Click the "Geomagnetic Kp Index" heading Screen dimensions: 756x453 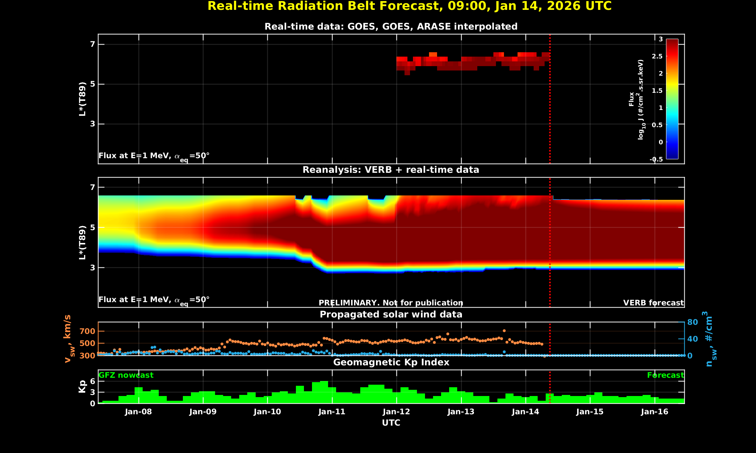point(391,362)
